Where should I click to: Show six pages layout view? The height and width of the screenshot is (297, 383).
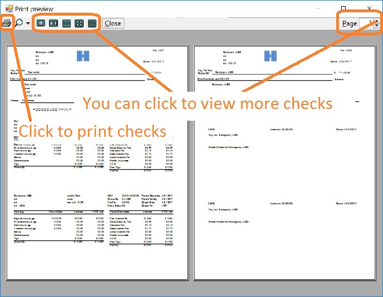[93, 23]
